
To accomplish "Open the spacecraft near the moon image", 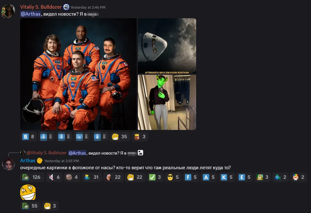I will click(x=167, y=46).
